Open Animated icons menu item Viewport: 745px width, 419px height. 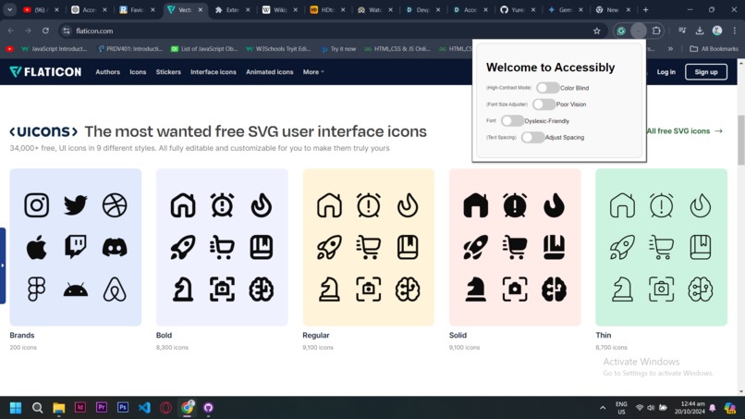269,72
